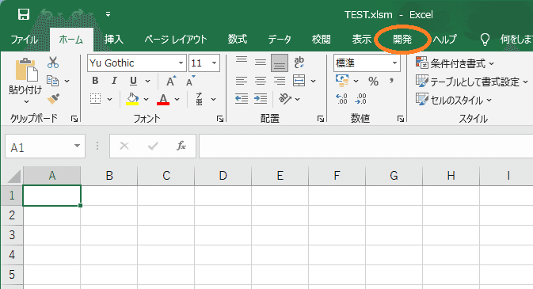Apply red font color A

pyautogui.click(x=163, y=99)
